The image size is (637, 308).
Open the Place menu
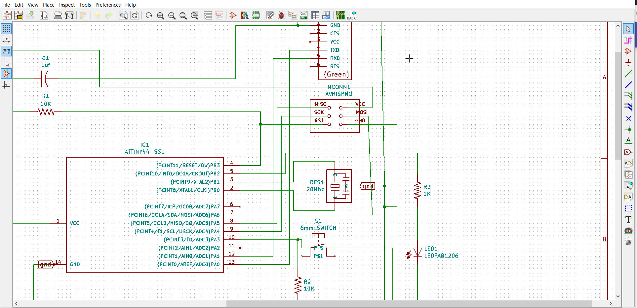(x=49, y=5)
